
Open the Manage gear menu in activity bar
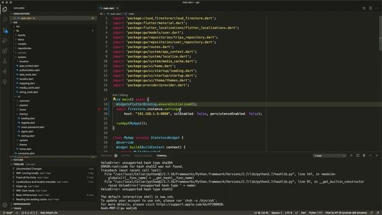(5, 205)
